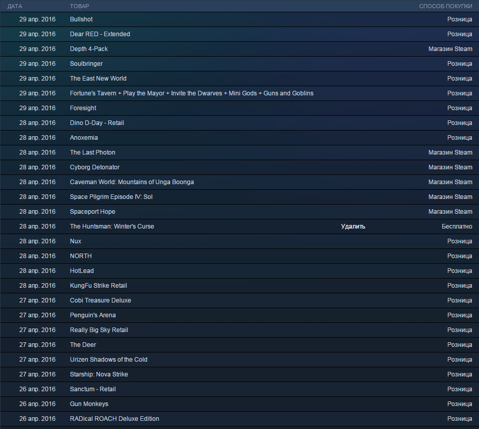The width and height of the screenshot is (479, 429).
Task: Click Really Big Sky Retail title
Action: 99,330
